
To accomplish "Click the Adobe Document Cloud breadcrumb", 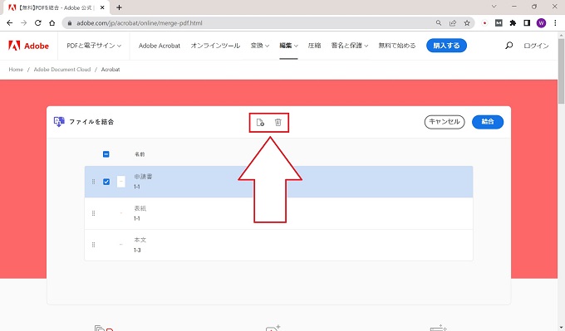I will tap(62, 70).
